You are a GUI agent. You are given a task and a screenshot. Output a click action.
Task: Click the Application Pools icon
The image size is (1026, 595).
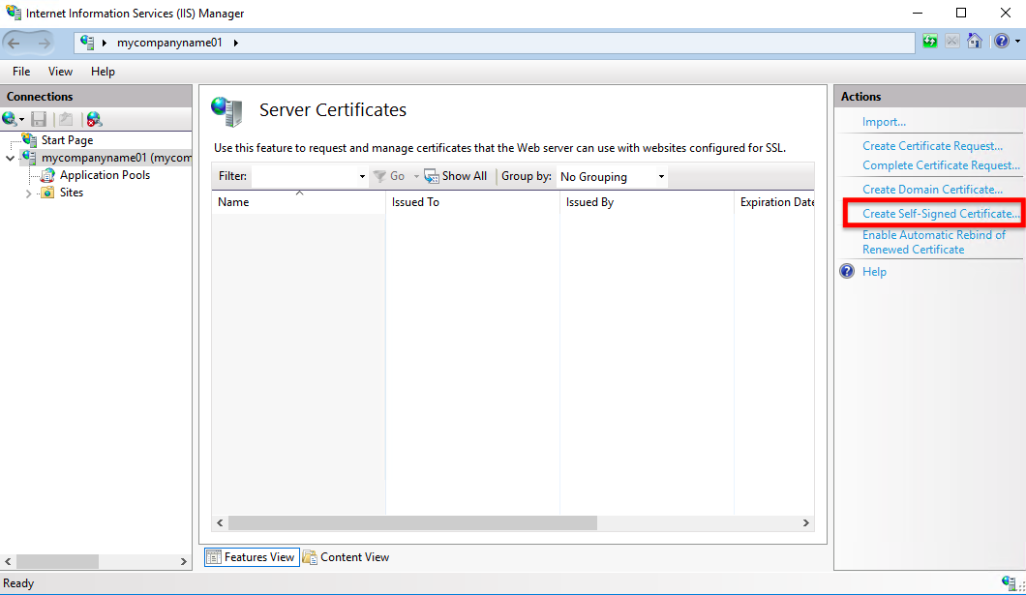click(47, 175)
